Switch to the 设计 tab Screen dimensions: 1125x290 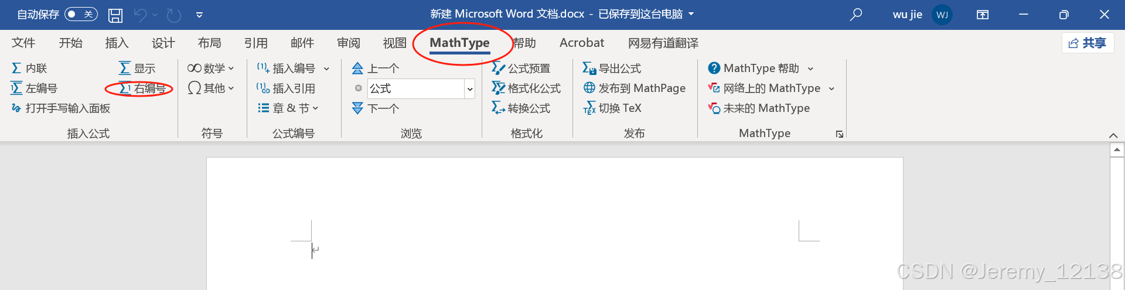pos(163,43)
